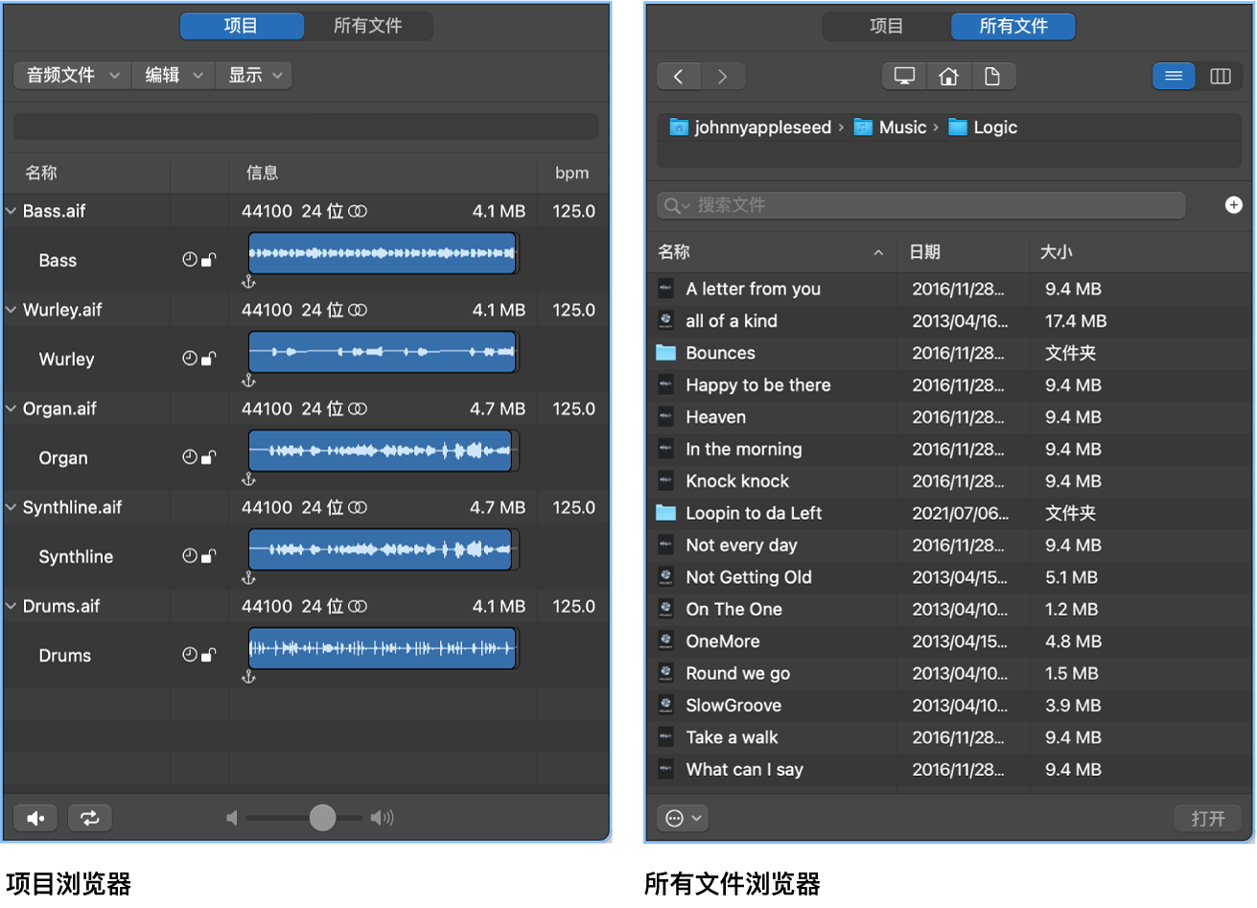The height and width of the screenshot is (908, 1257).
Task: Select the Heaven file in the file list
Action: [714, 417]
